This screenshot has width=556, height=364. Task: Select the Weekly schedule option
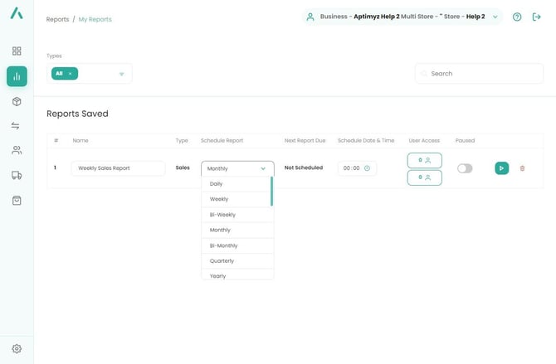point(219,199)
